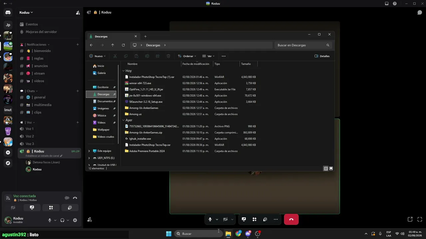This screenshot has height=239, width=426.
Task: Open the "Jp" server icon
Action: pos(8,25)
